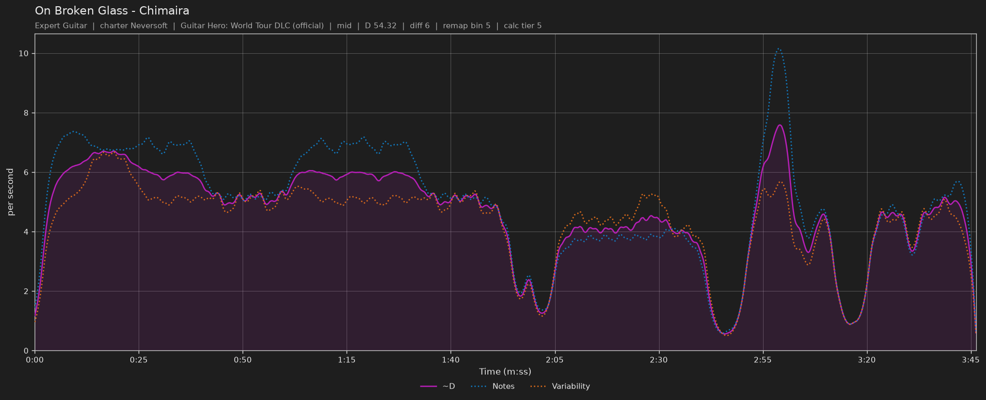Select the "calc tier 5" subtitle text
The height and width of the screenshot is (400, 986).
click(x=522, y=26)
